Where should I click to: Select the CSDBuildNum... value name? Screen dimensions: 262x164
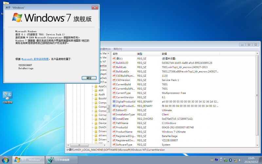(x=125, y=76)
